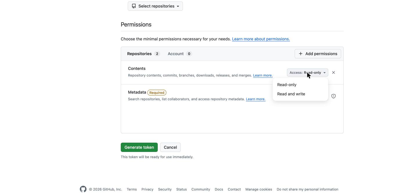The height and width of the screenshot is (193, 418).
Task: Open Learn more link for Contents
Action: click(x=263, y=75)
